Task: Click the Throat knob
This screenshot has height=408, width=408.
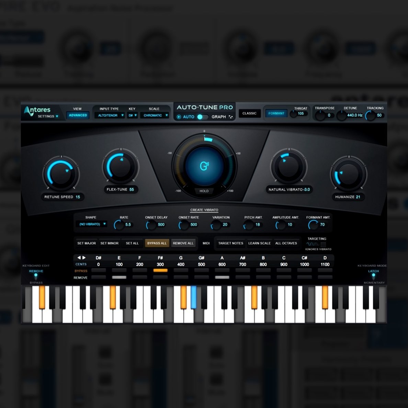Action: pos(294,114)
